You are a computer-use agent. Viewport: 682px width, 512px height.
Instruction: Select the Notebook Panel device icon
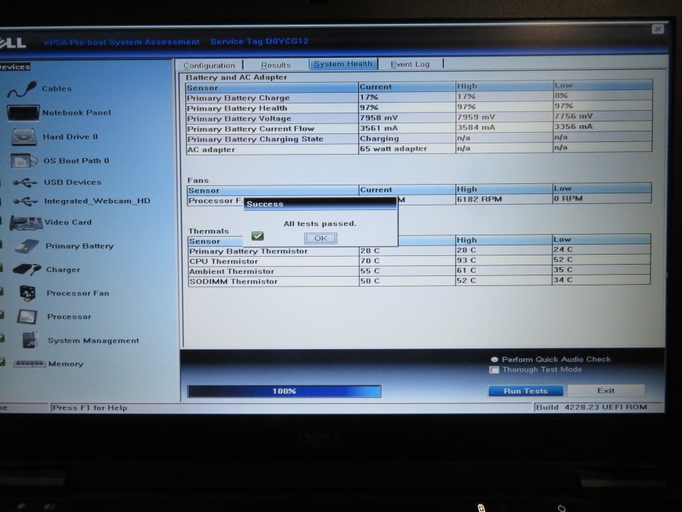(x=23, y=113)
